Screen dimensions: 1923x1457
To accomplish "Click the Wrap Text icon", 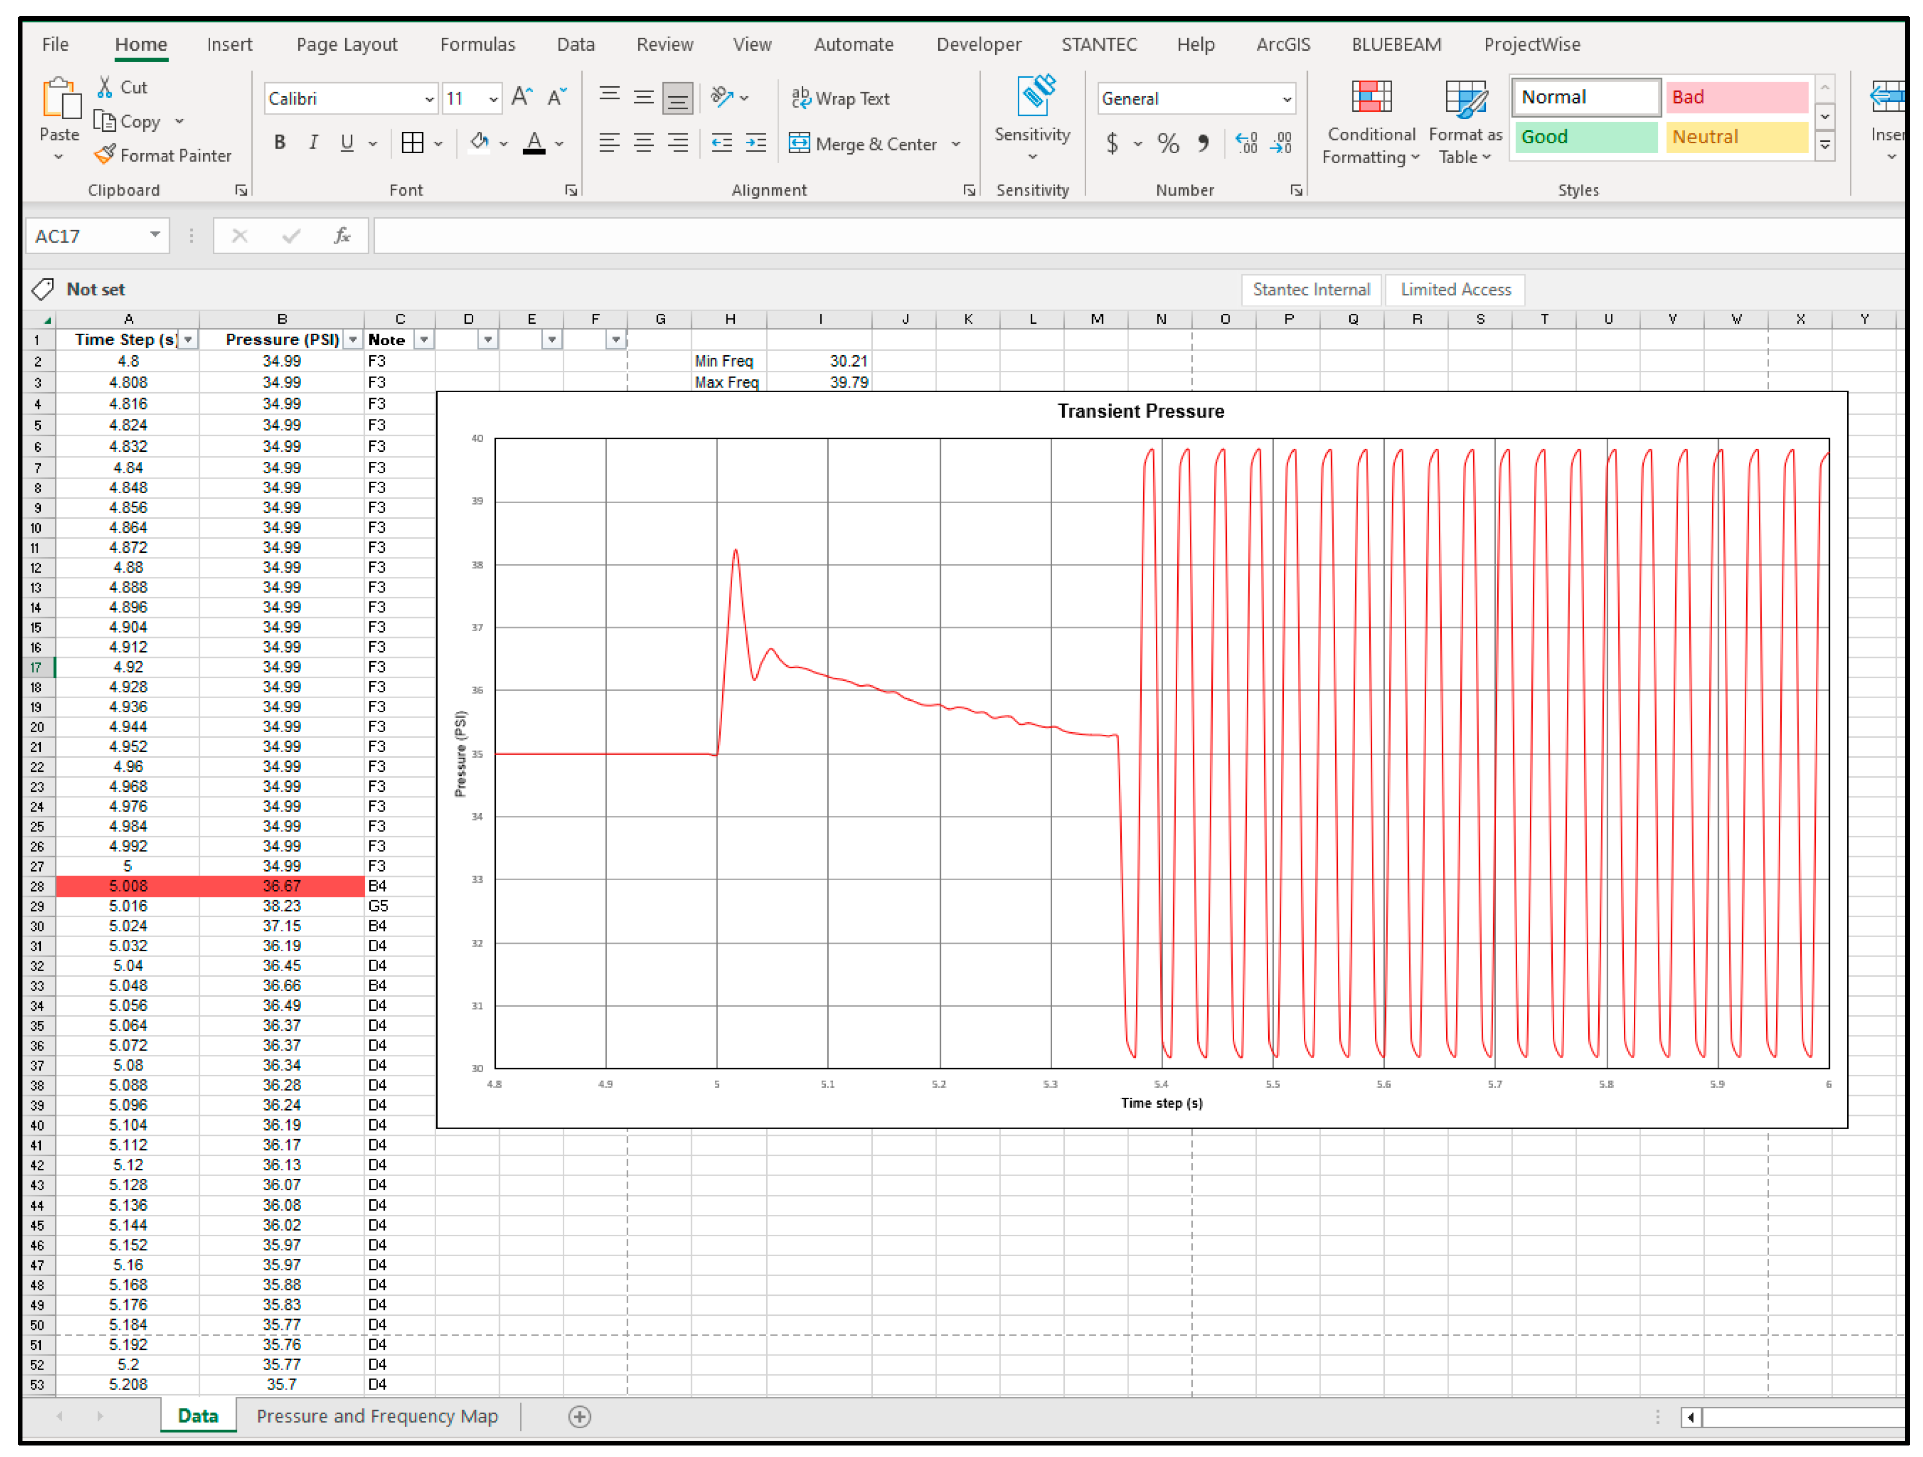I will point(801,98).
